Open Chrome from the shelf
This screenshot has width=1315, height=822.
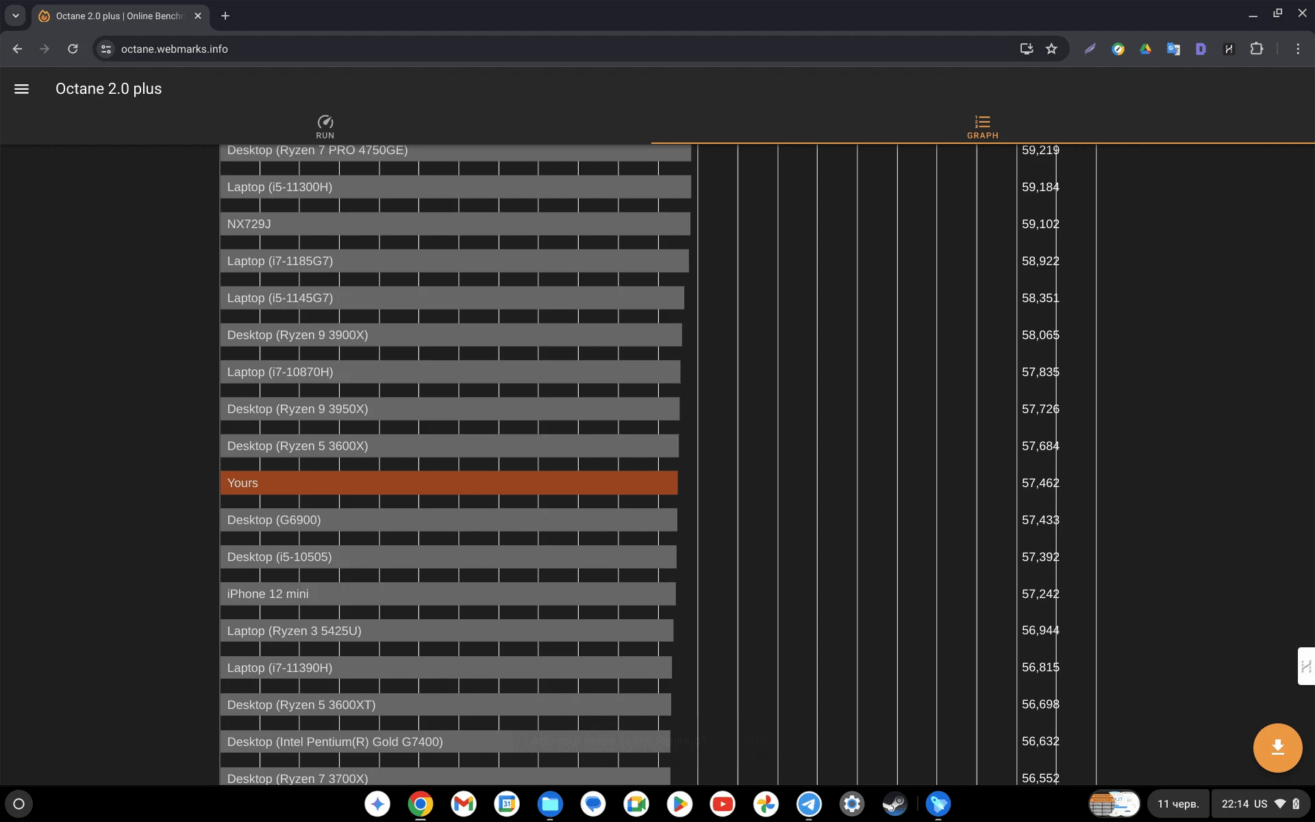coord(421,804)
